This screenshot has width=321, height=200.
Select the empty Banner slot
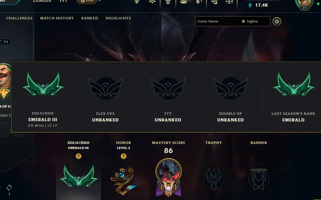(259, 179)
